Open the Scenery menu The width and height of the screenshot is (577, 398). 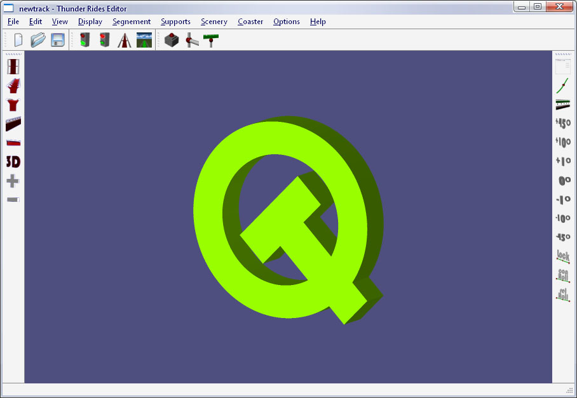(x=214, y=22)
